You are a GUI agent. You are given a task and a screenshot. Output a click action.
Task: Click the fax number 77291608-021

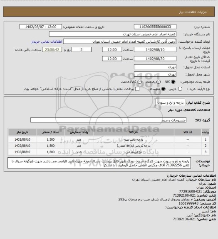191,191
